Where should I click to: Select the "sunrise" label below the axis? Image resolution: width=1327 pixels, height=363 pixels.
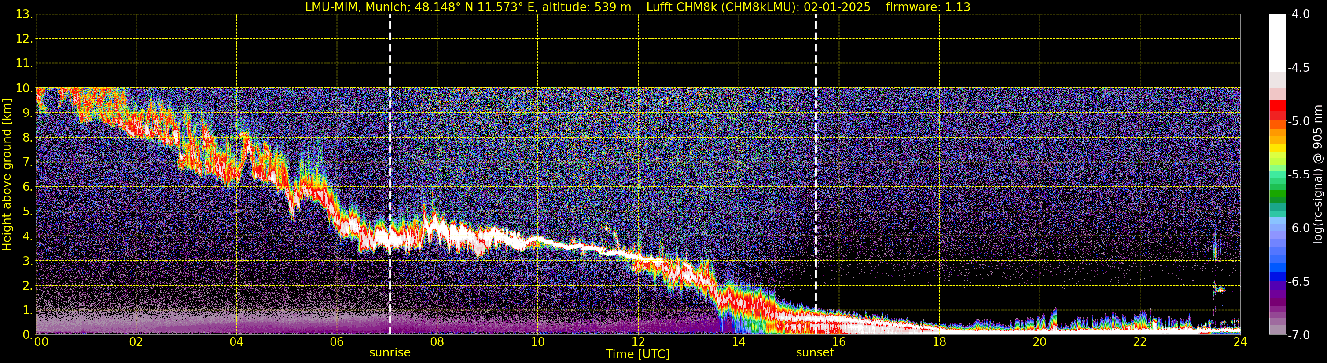pos(390,353)
